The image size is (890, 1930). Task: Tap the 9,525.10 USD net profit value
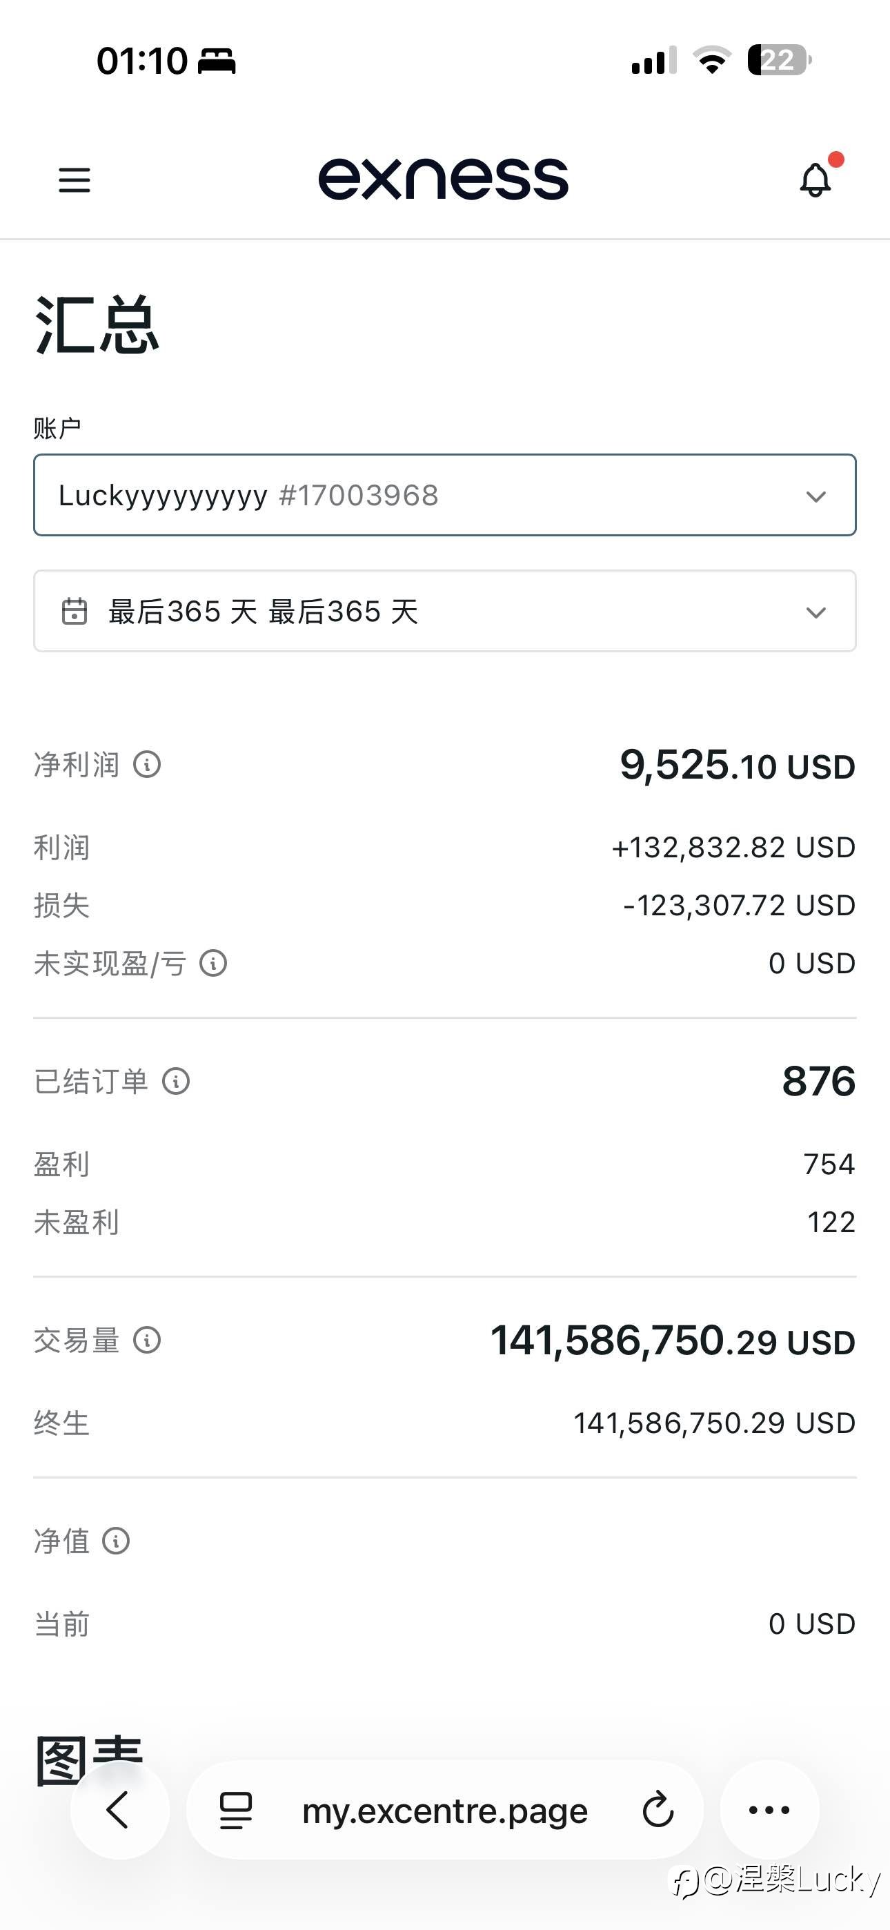pos(737,766)
